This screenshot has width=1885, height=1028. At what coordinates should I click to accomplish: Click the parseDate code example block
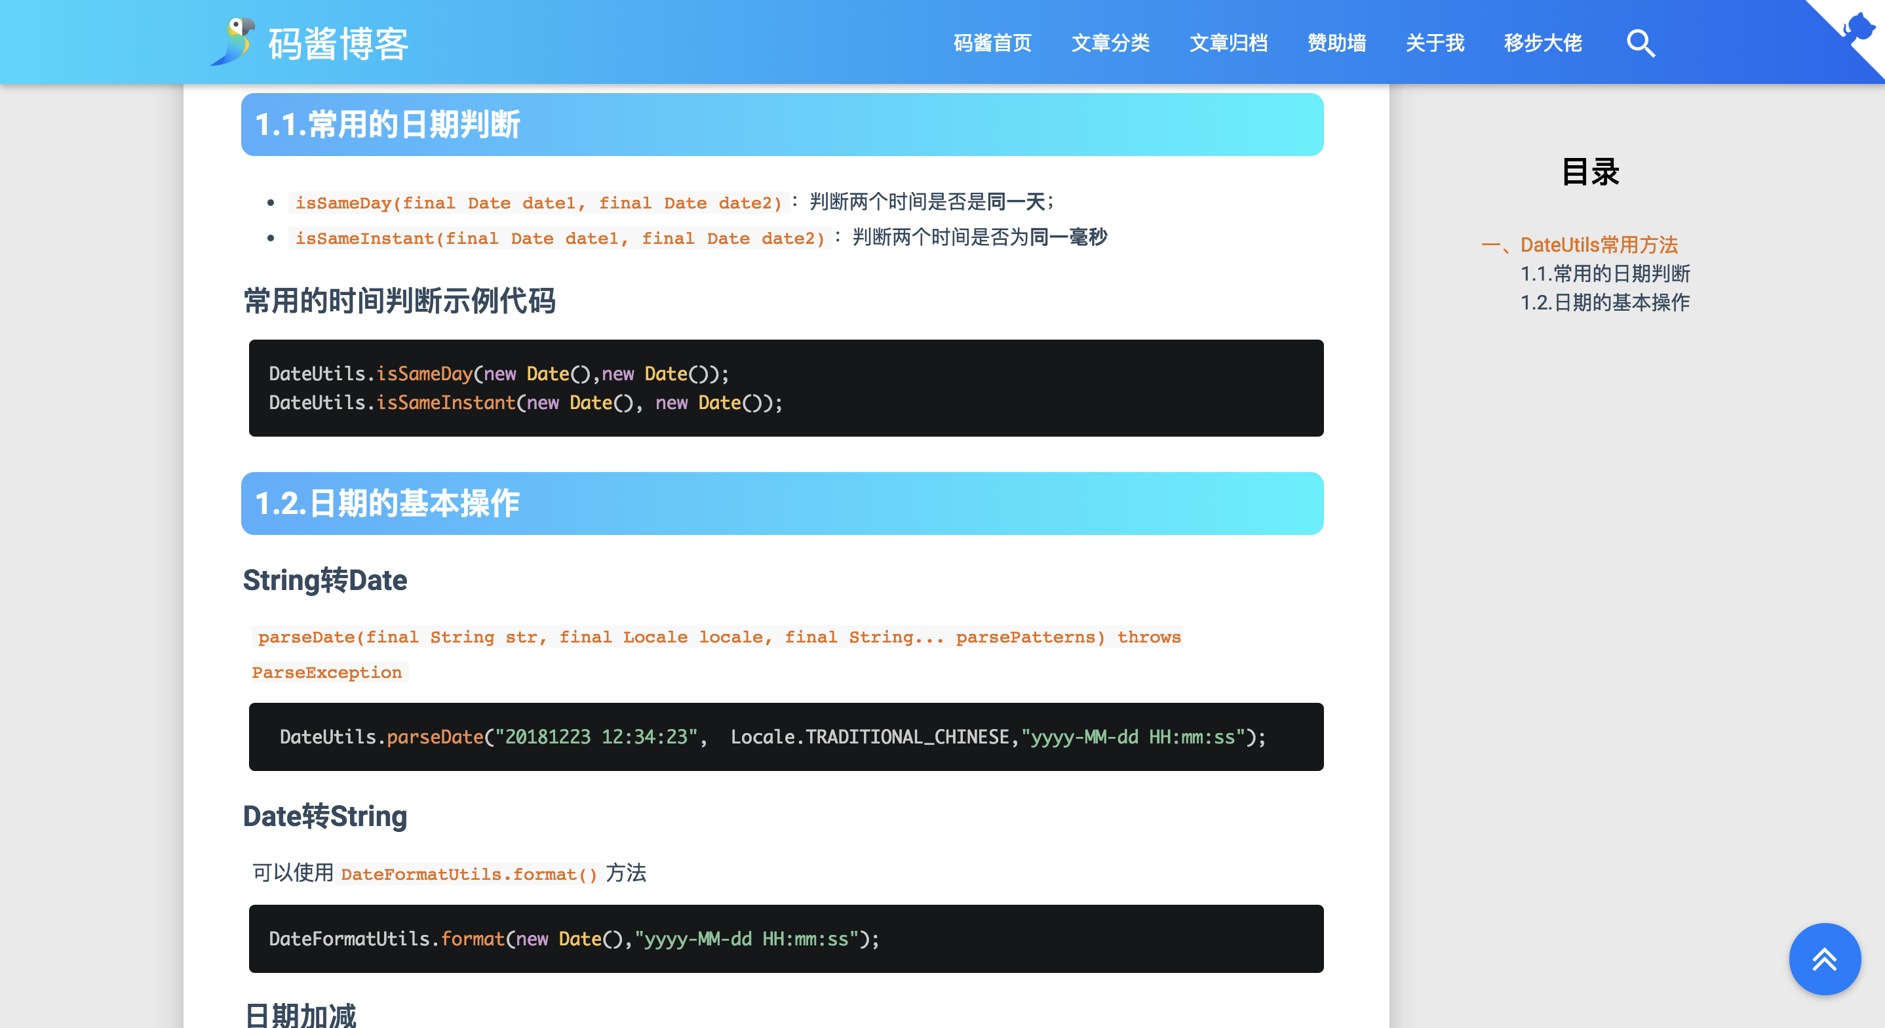(x=785, y=737)
